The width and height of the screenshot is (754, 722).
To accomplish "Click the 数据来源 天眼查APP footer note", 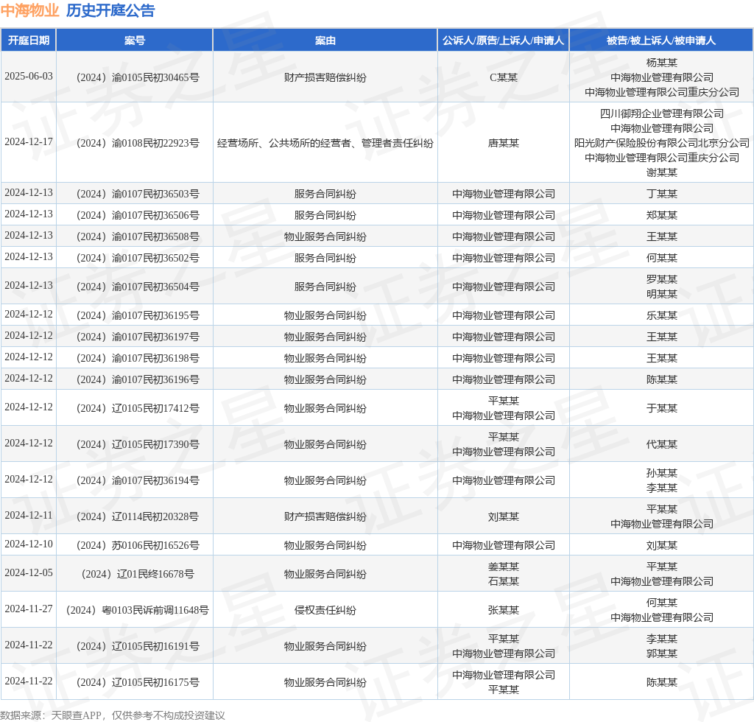I will click(x=113, y=715).
